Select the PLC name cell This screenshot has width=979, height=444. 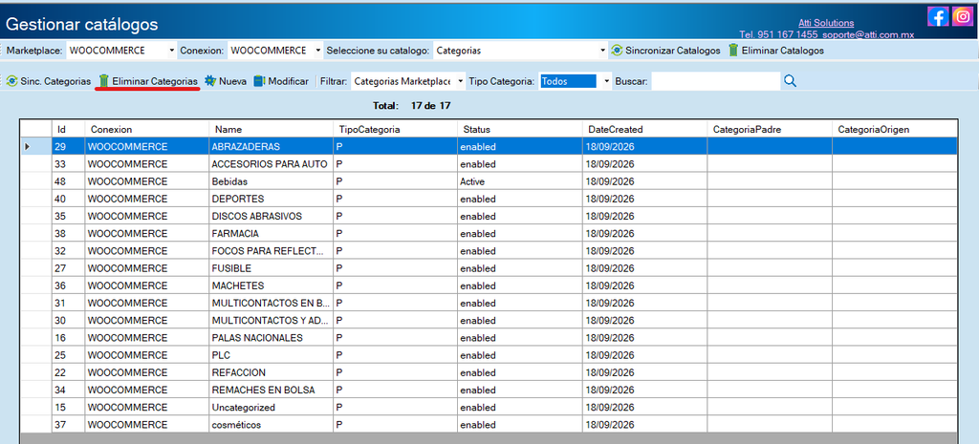coord(271,355)
